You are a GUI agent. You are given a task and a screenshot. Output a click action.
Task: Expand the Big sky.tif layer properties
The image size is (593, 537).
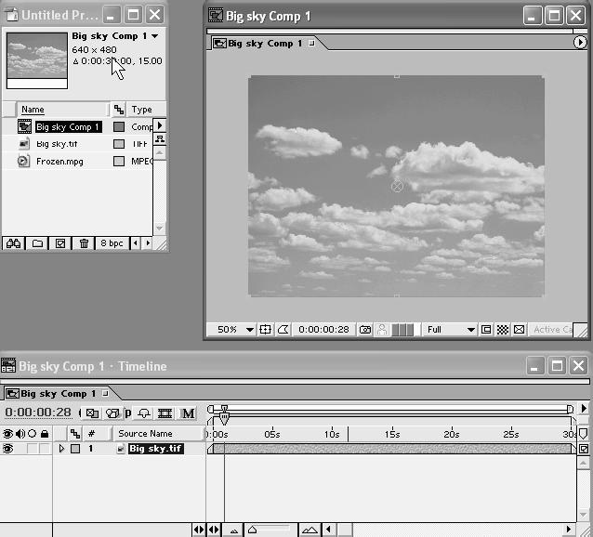pos(62,449)
